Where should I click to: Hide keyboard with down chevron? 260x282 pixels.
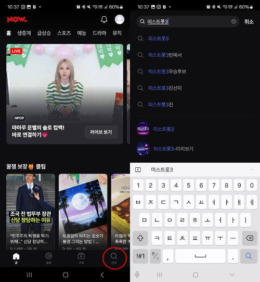pos(232,275)
